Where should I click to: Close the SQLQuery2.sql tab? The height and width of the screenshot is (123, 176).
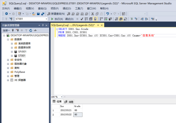(102, 25)
